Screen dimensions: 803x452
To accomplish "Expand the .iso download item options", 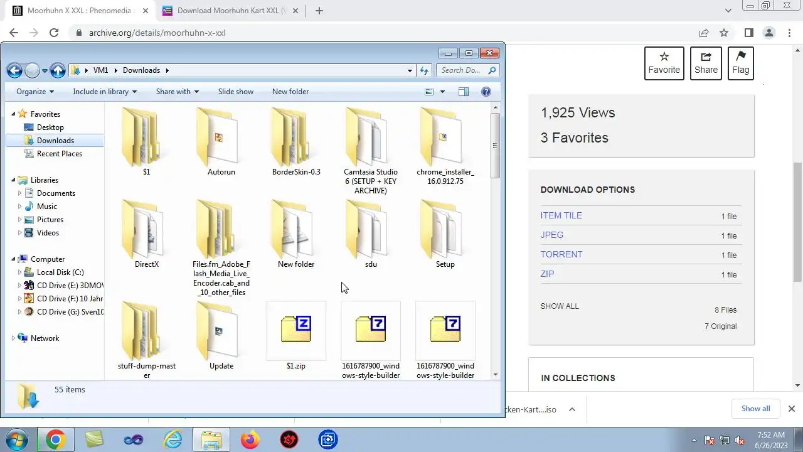I will click(x=572, y=409).
